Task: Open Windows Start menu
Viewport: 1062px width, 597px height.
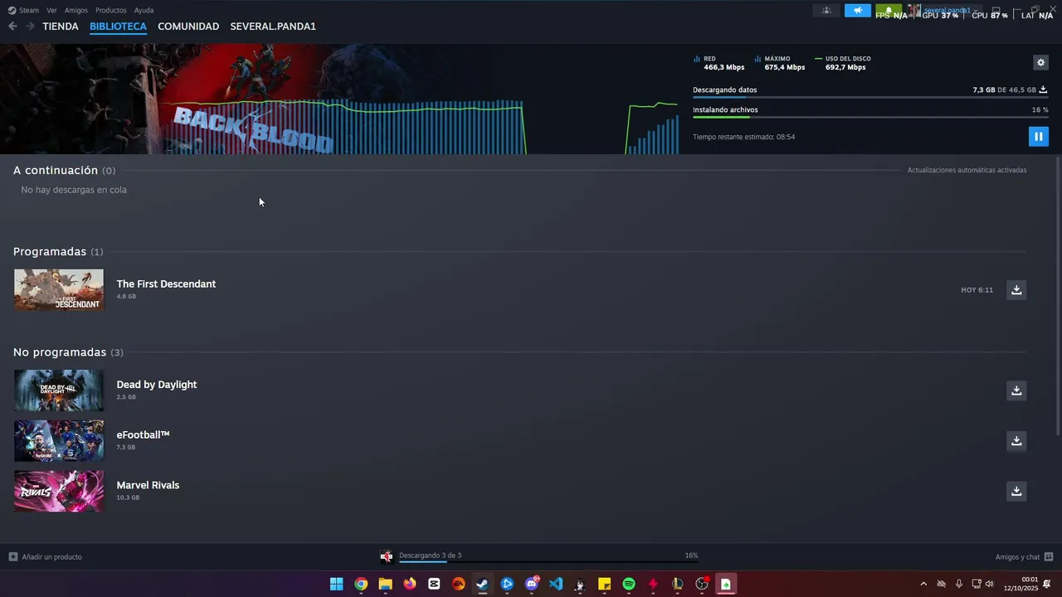Action: click(x=336, y=584)
